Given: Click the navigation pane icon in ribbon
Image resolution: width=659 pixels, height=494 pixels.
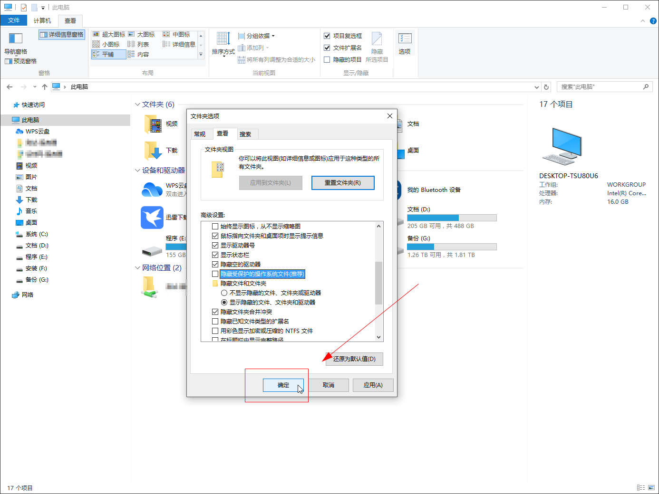Looking at the screenshot, I should point(15,38).
